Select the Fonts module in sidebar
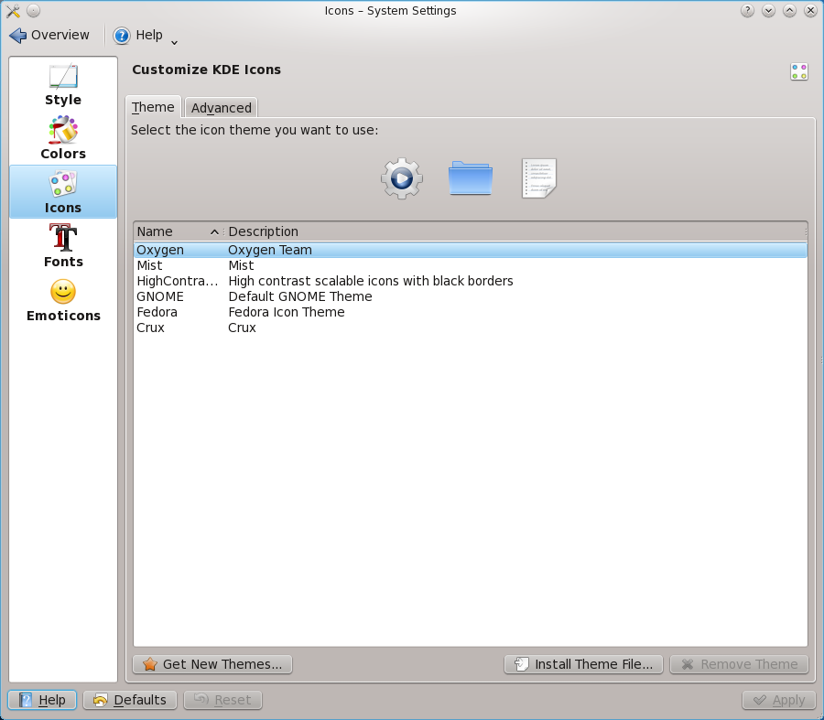 click(x=63, y=245)
